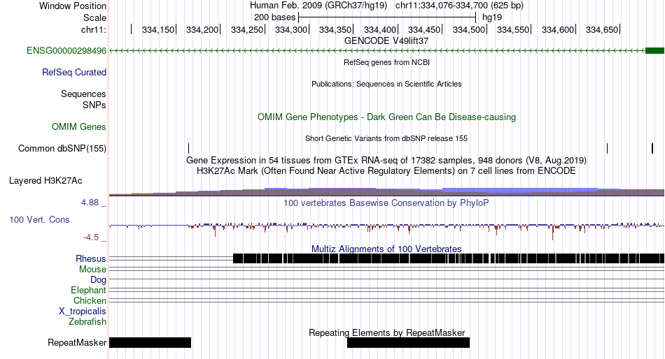This screenshot has width=665, height=359.
Task: Open the Layered H3K27Ac track label
Action: coord(45,181)
